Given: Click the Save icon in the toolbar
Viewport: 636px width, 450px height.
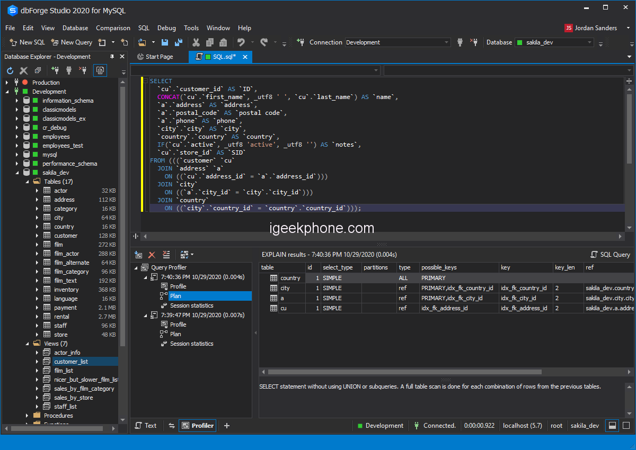Looking at the screenshot, I should click(165, 42).
